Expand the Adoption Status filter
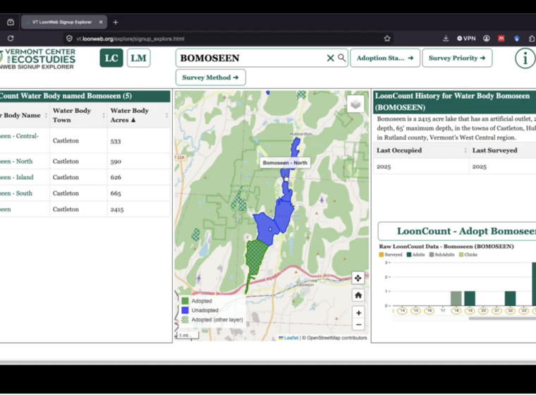The image size is (536, 395). point(385,58)
